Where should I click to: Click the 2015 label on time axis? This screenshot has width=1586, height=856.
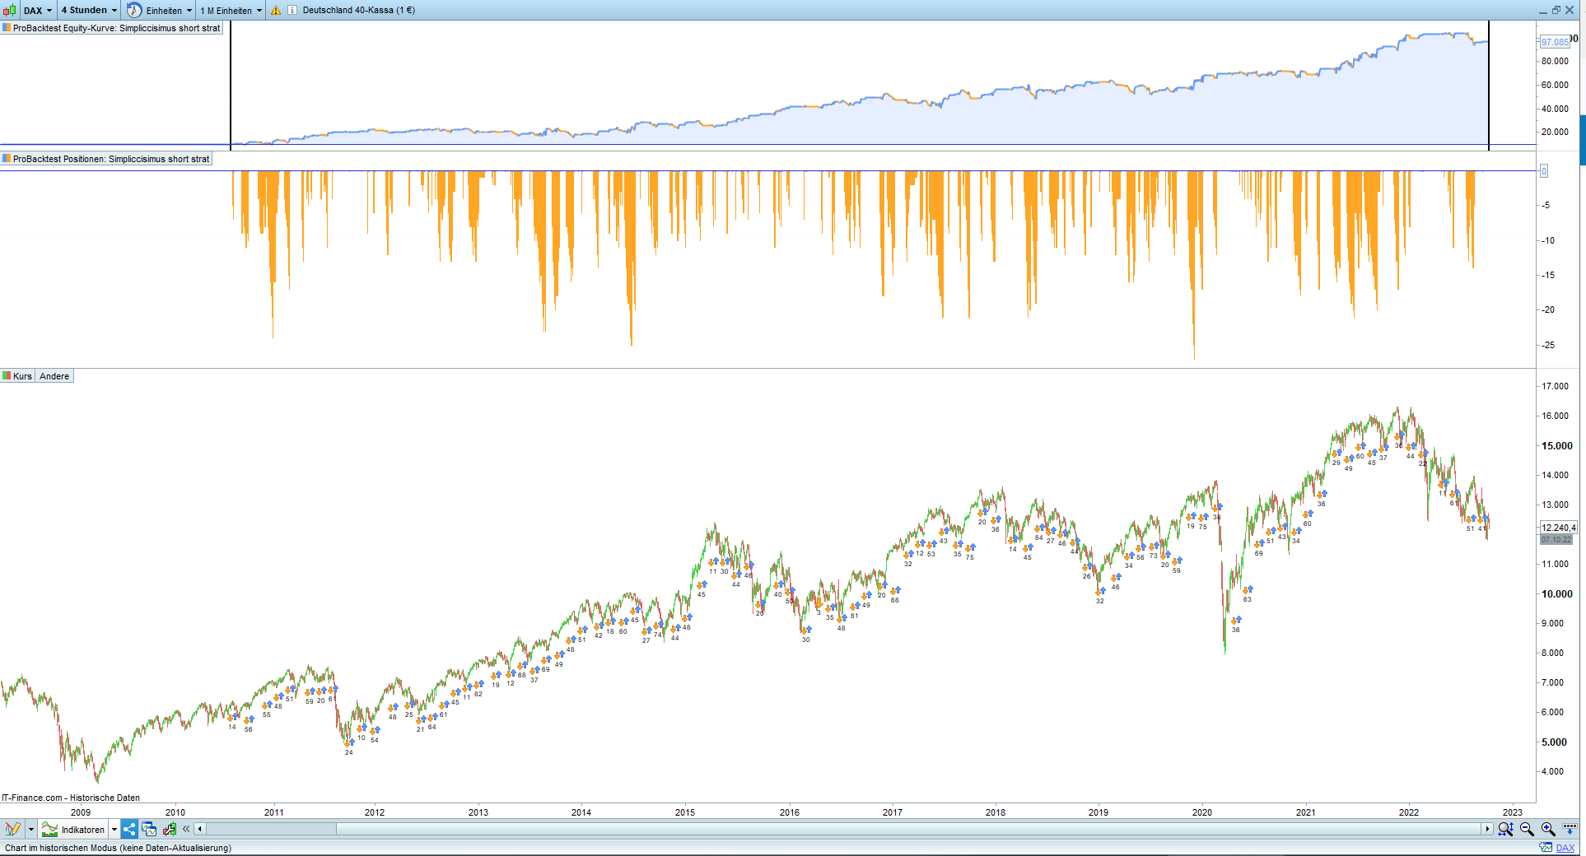point(685,812)
